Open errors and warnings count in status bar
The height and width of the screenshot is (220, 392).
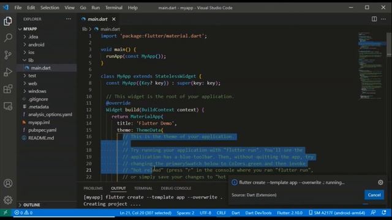point(23,213)
